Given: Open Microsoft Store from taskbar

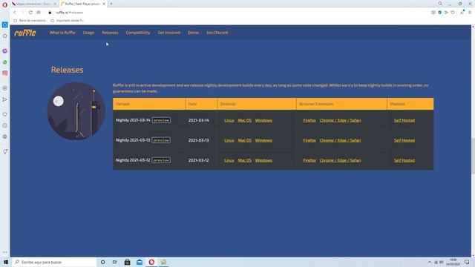Looking at the screenshot, I should coord(127,262).
